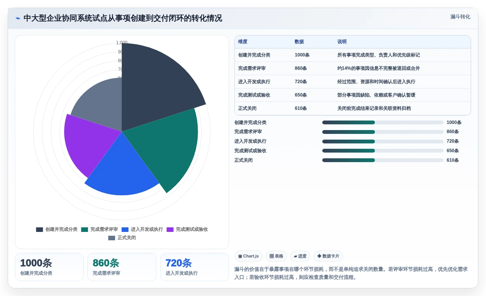The width and height of the screenshot is (486, 296).
Task: Click description 关闭前完成结果记录和关联资料归档
Action: (x=374, y=108)
